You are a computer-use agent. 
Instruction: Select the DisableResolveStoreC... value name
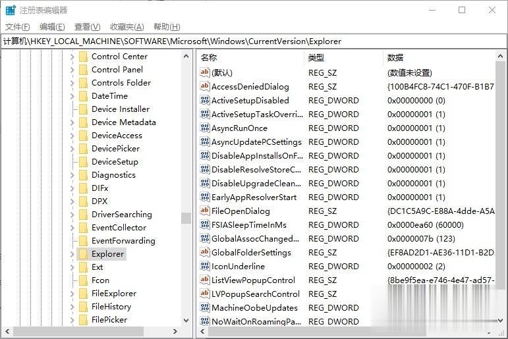click(x=256, y=169)
